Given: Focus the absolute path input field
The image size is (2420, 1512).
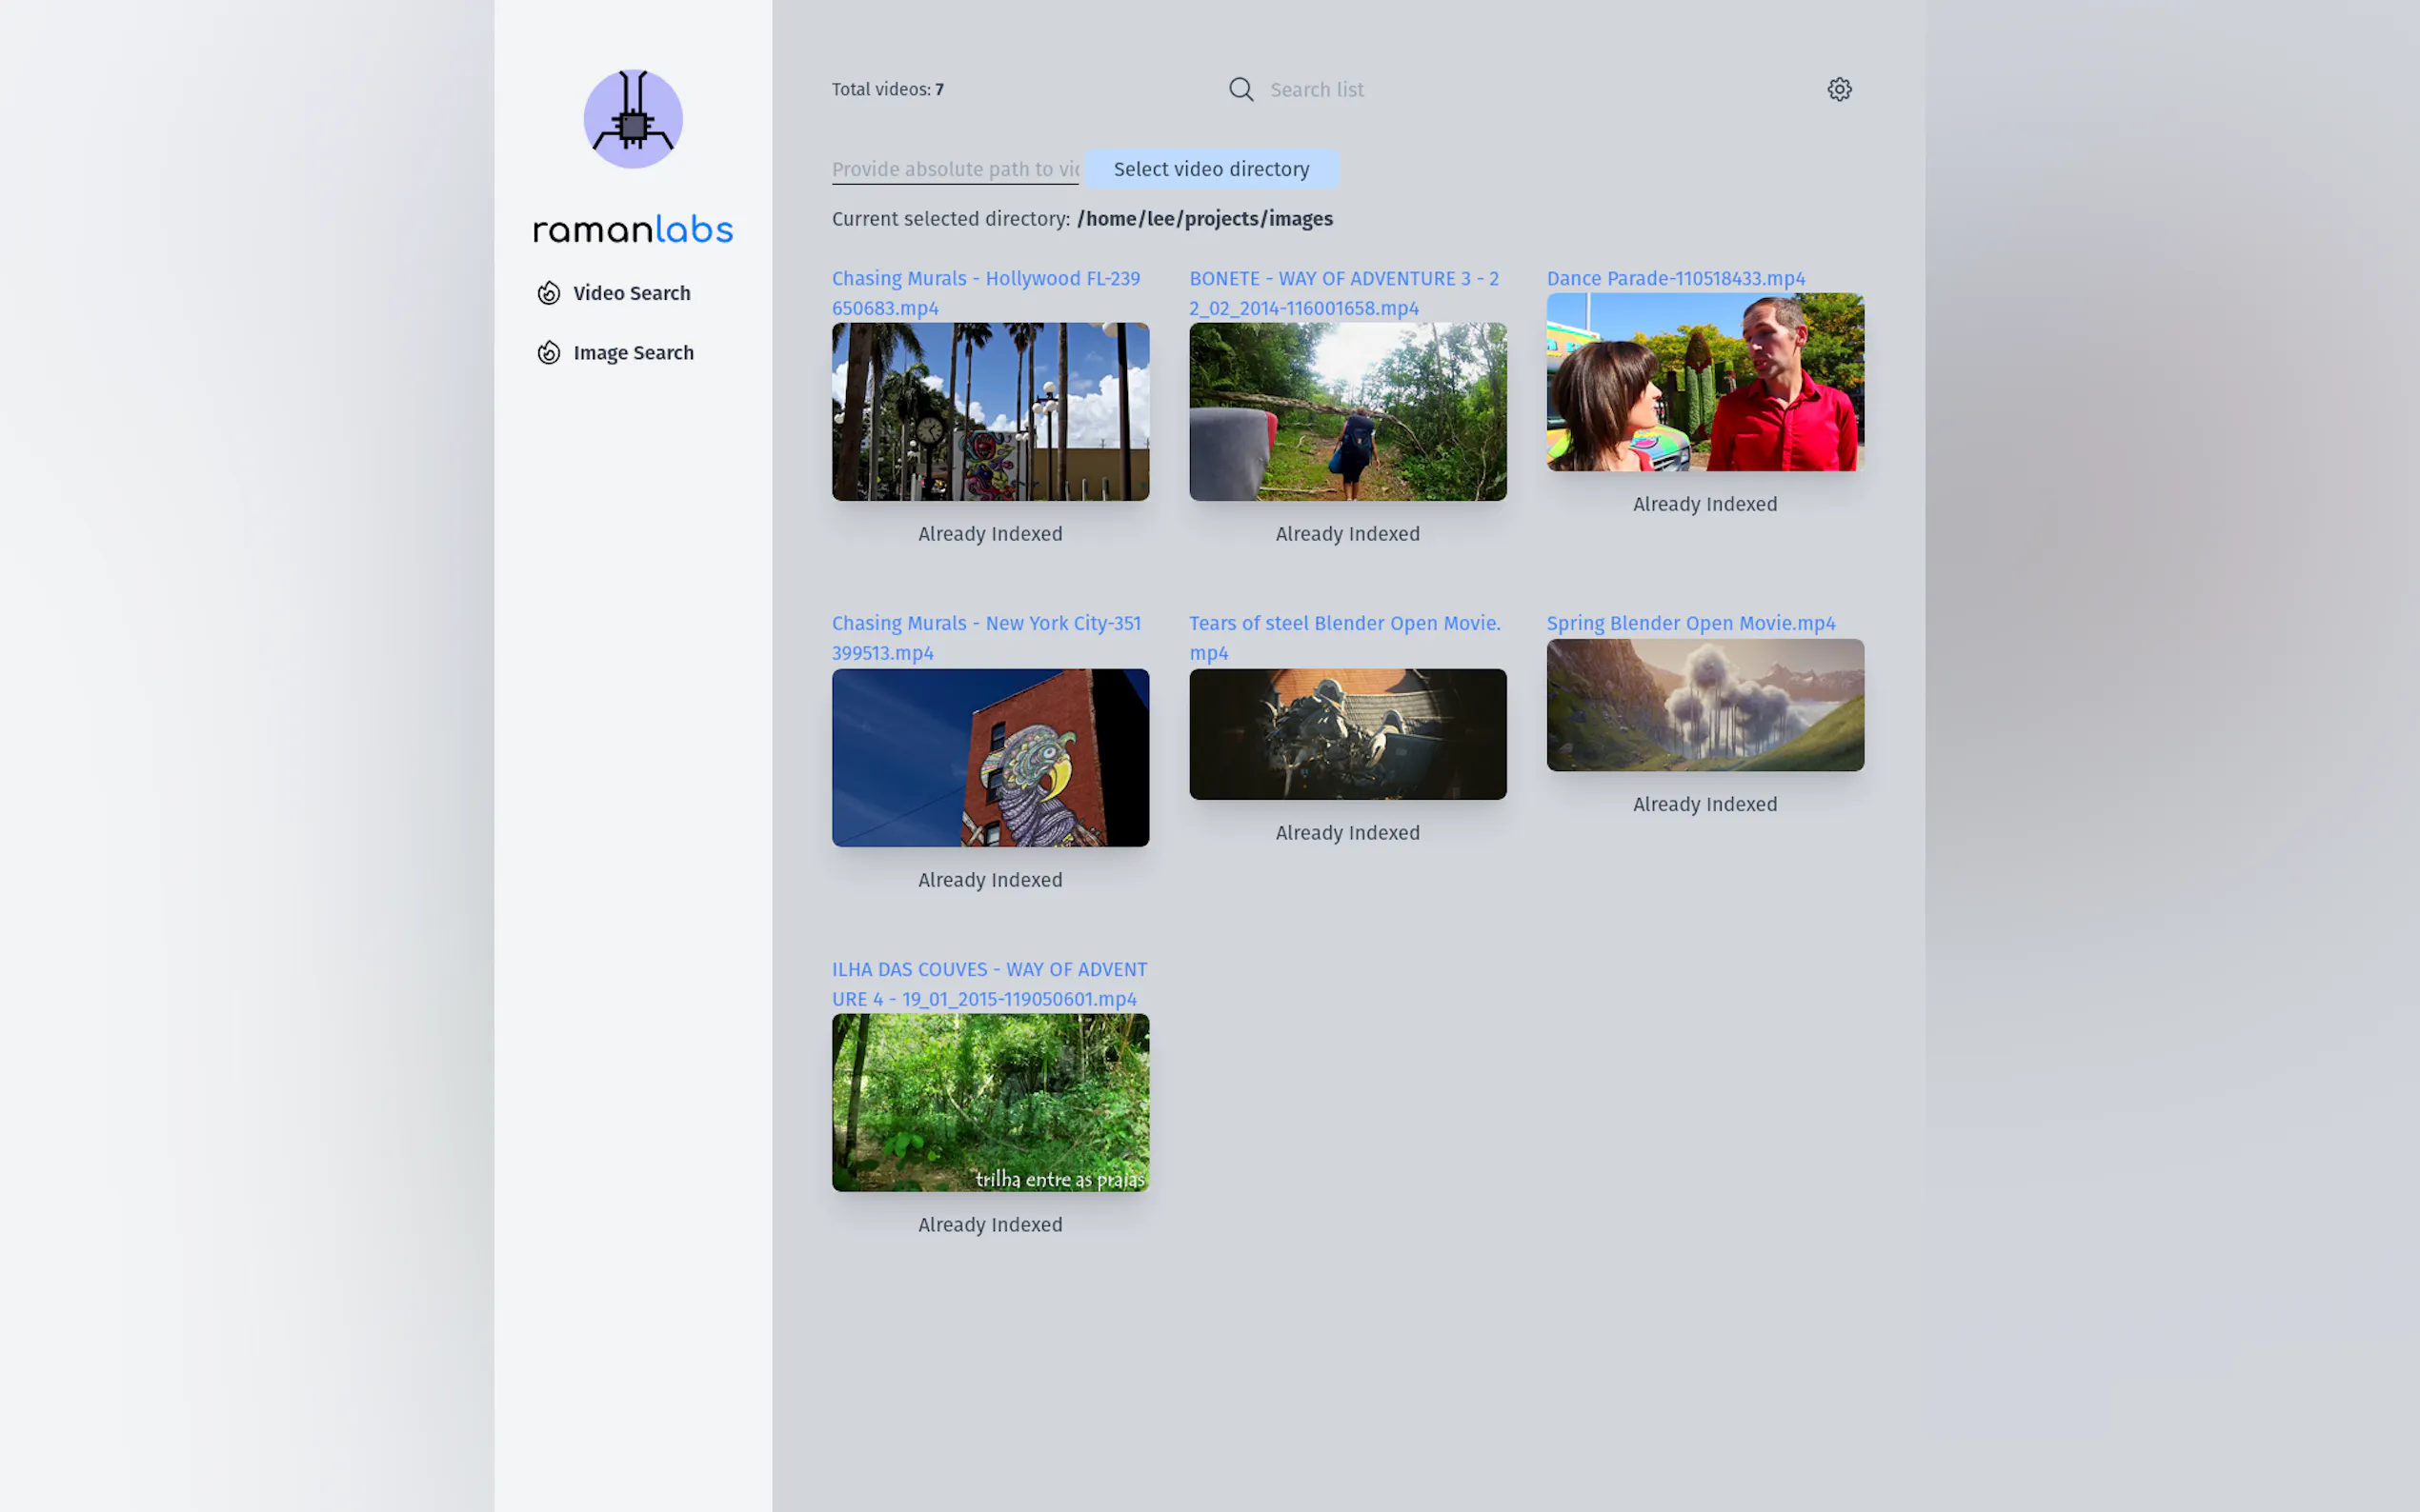Looking at the screenshot, I should click(x=955, y=169).
